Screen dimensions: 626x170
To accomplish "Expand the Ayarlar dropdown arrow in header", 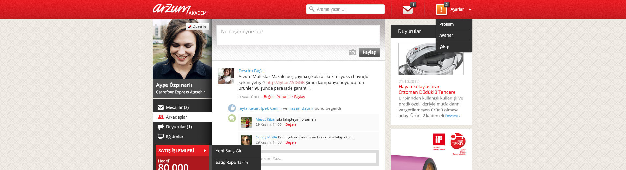I will click(470, 10).
